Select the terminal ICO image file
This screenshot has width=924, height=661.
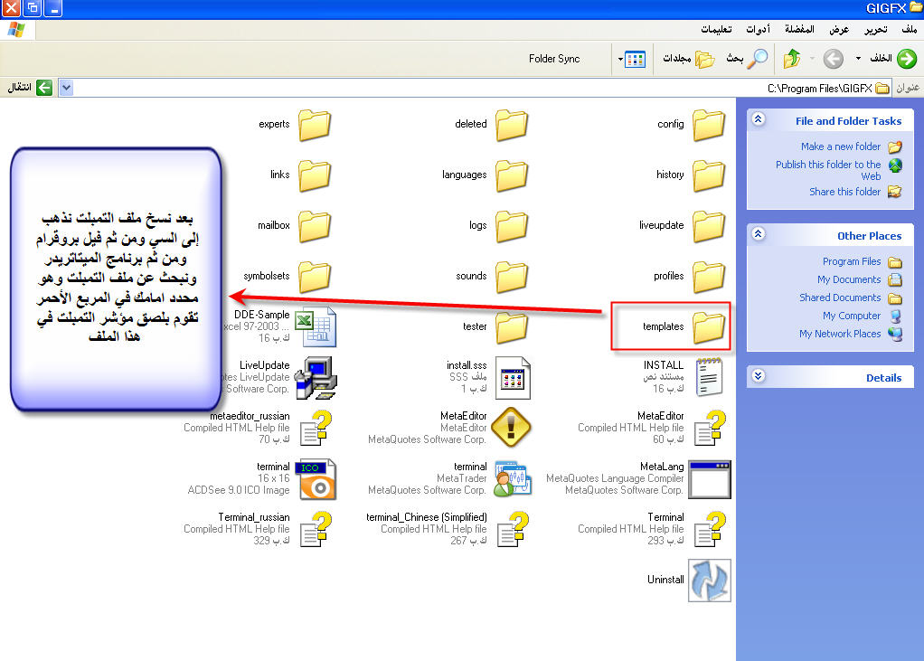coord(317,479)
